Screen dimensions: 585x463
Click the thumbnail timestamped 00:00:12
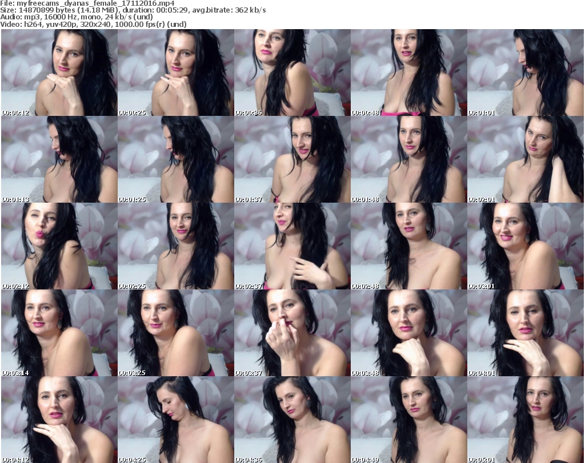[x=59, y=73]
